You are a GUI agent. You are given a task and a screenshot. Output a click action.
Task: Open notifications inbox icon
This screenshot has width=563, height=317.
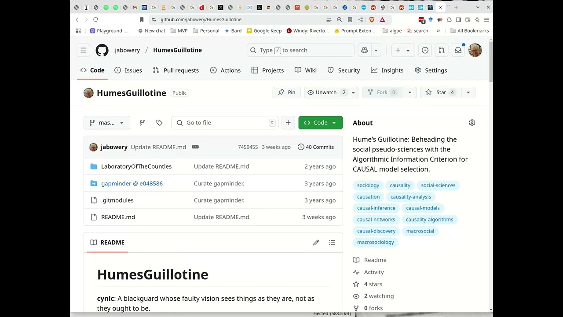coord(458,50)
